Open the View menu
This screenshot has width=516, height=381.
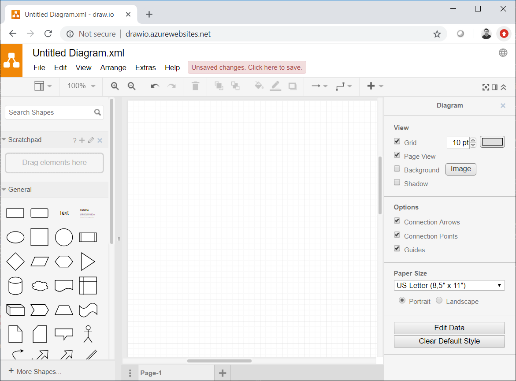(x=84, y=67)
